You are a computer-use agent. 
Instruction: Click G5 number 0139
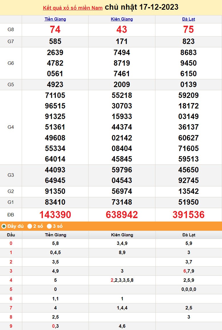pyautogui.click(x=189, y=84)
